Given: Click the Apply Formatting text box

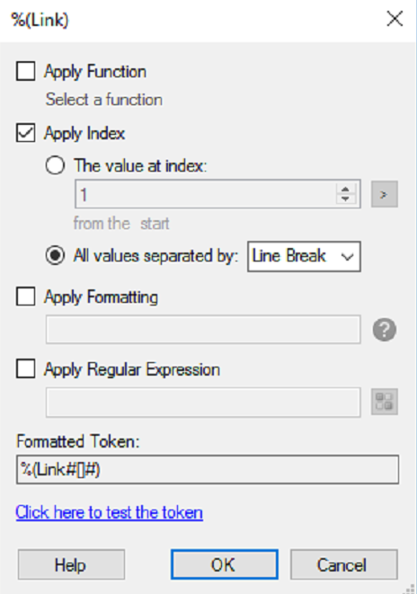Looking at the screenshot, I should [203, 330].
